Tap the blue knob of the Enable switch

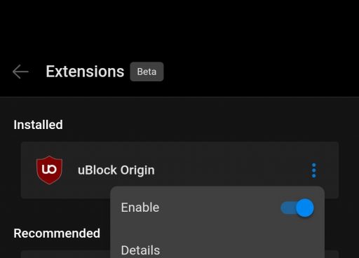(x=305, y=208)
